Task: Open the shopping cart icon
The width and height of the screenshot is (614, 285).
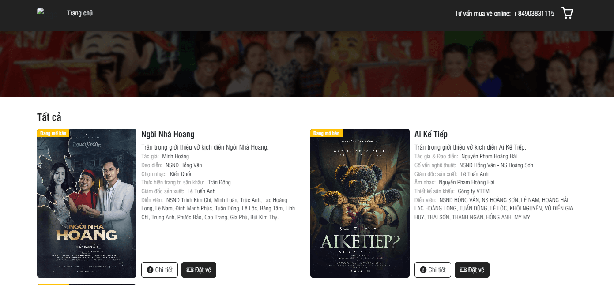Action: coord(567,13)
